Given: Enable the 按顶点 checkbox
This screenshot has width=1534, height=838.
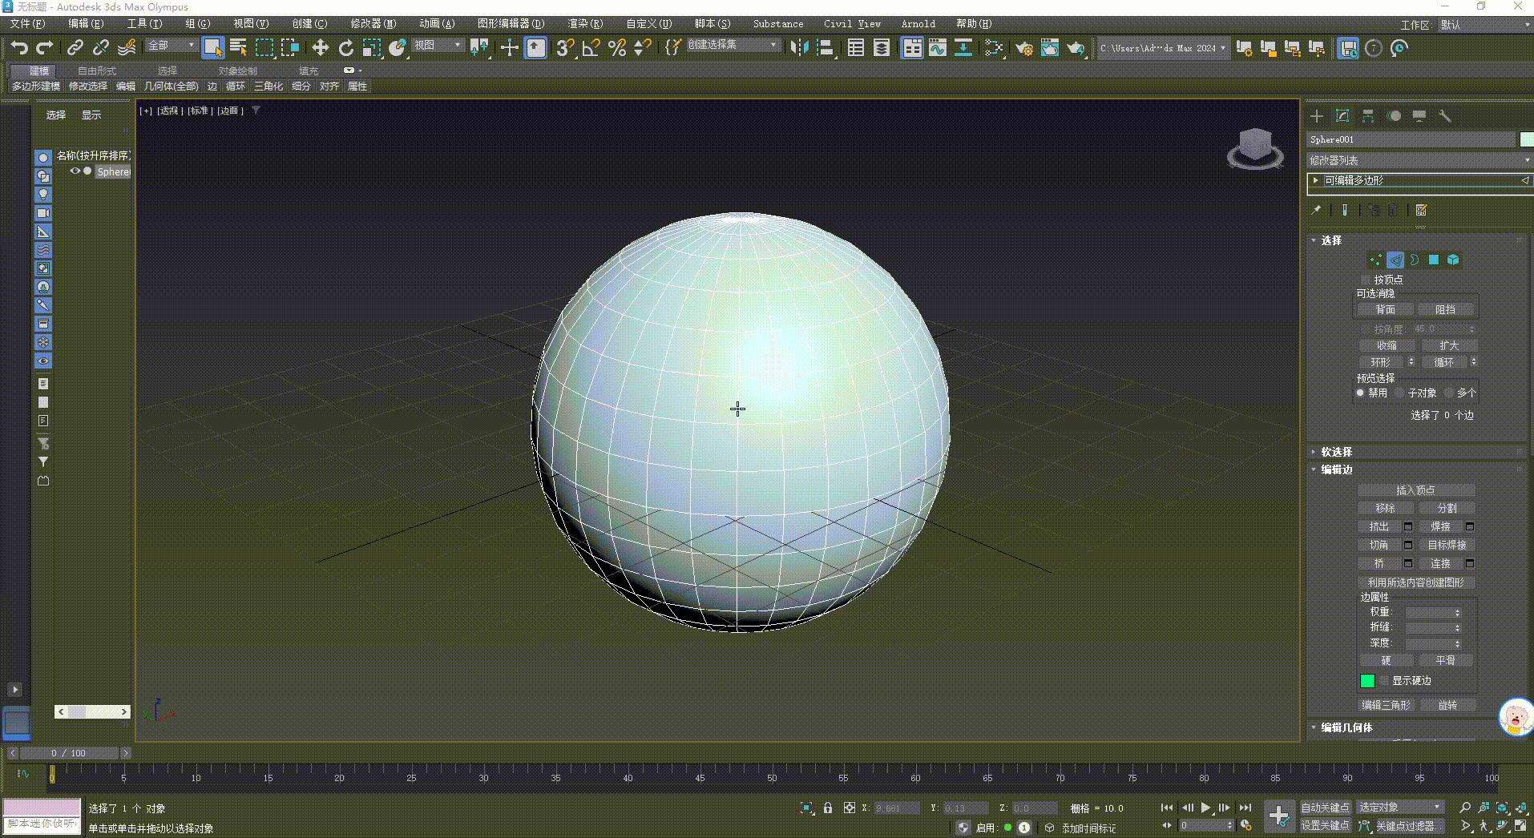Looking at the screenshot, I should coord(1366,280).
